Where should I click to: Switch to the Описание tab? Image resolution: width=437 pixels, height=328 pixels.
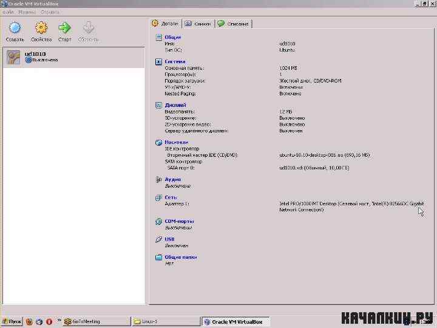pos(234,24)
